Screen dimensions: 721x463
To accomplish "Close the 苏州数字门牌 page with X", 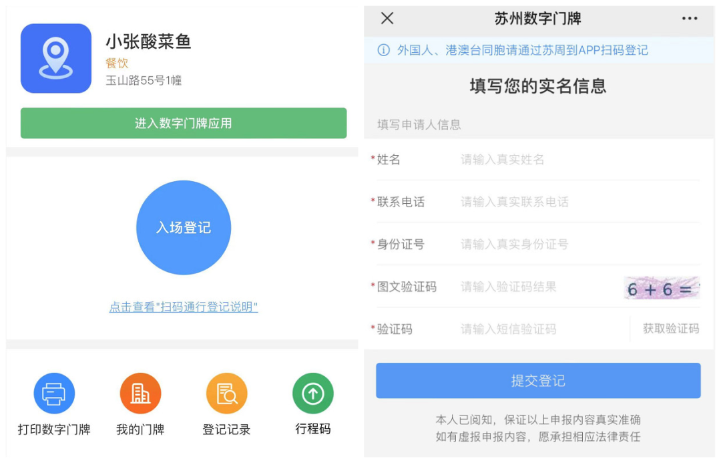I will pyautogui.click(x=387, y=19).
